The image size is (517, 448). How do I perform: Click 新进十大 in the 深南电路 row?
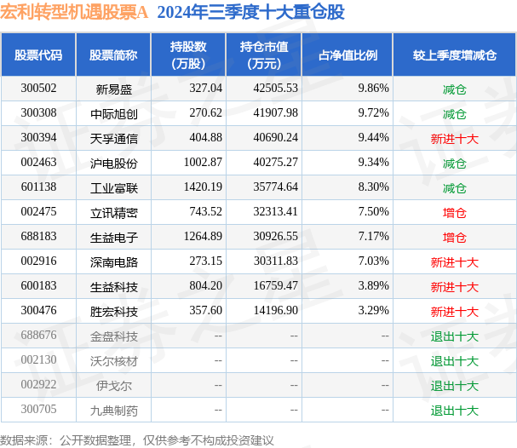tap(454, 262)
